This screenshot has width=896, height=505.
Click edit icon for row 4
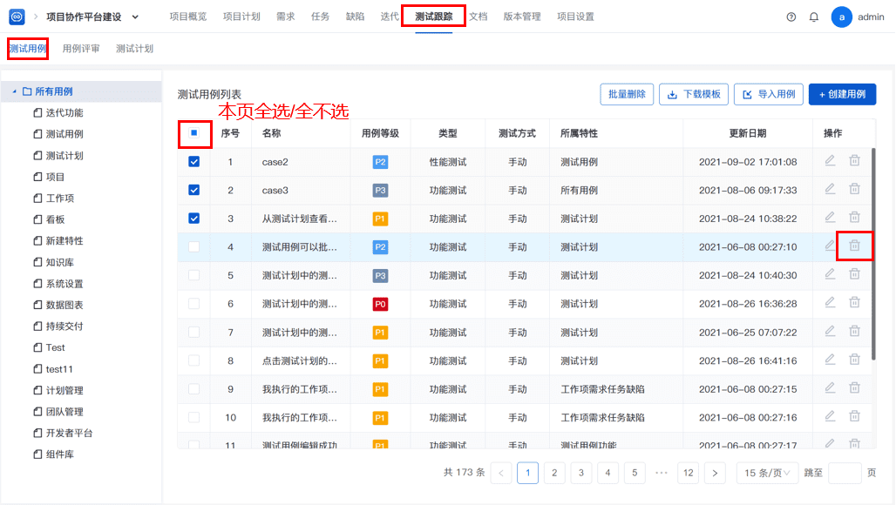830,246
